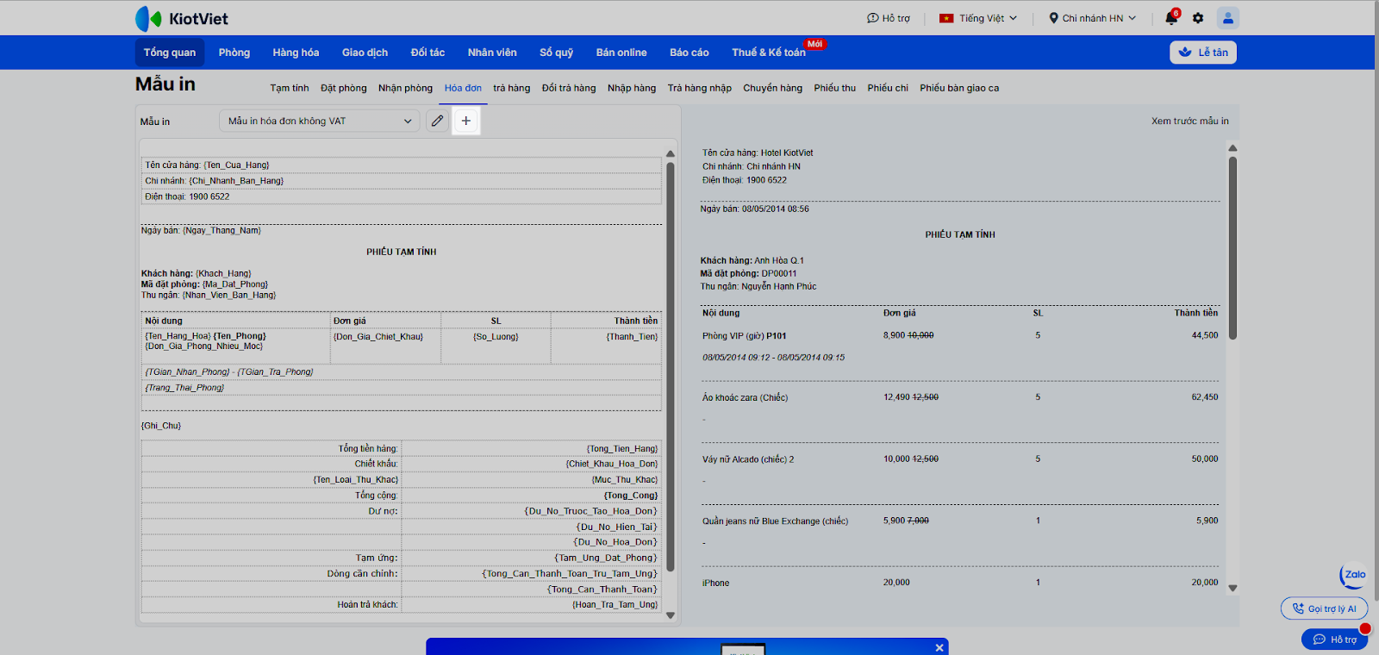Click the preview panel scroll down arrow
The image size is (1379, 655).
coord(1232,589)
